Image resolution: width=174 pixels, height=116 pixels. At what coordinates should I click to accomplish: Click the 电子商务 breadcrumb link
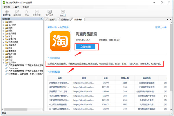pos(64,27)
